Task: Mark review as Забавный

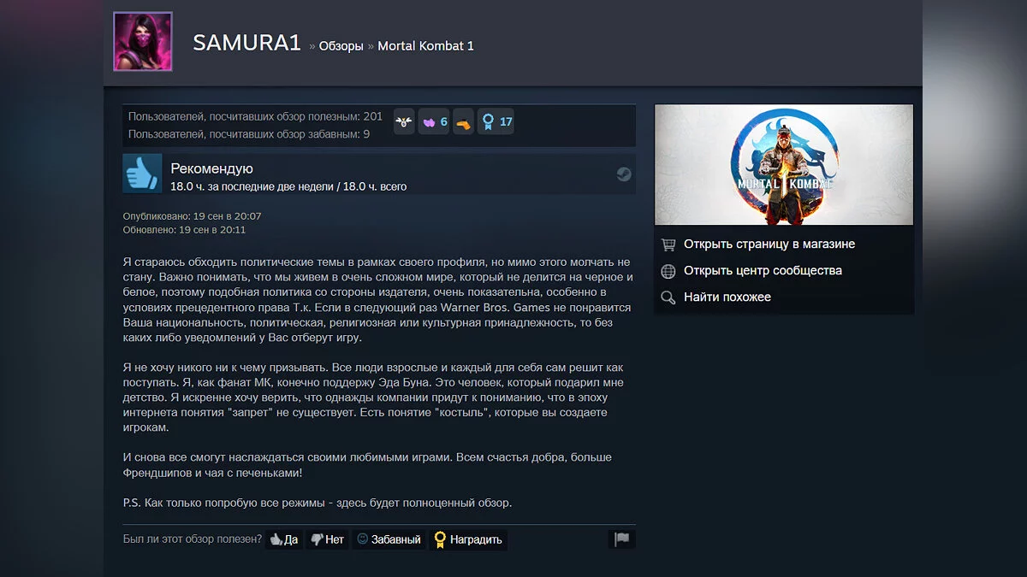Action: click(389, 539)
